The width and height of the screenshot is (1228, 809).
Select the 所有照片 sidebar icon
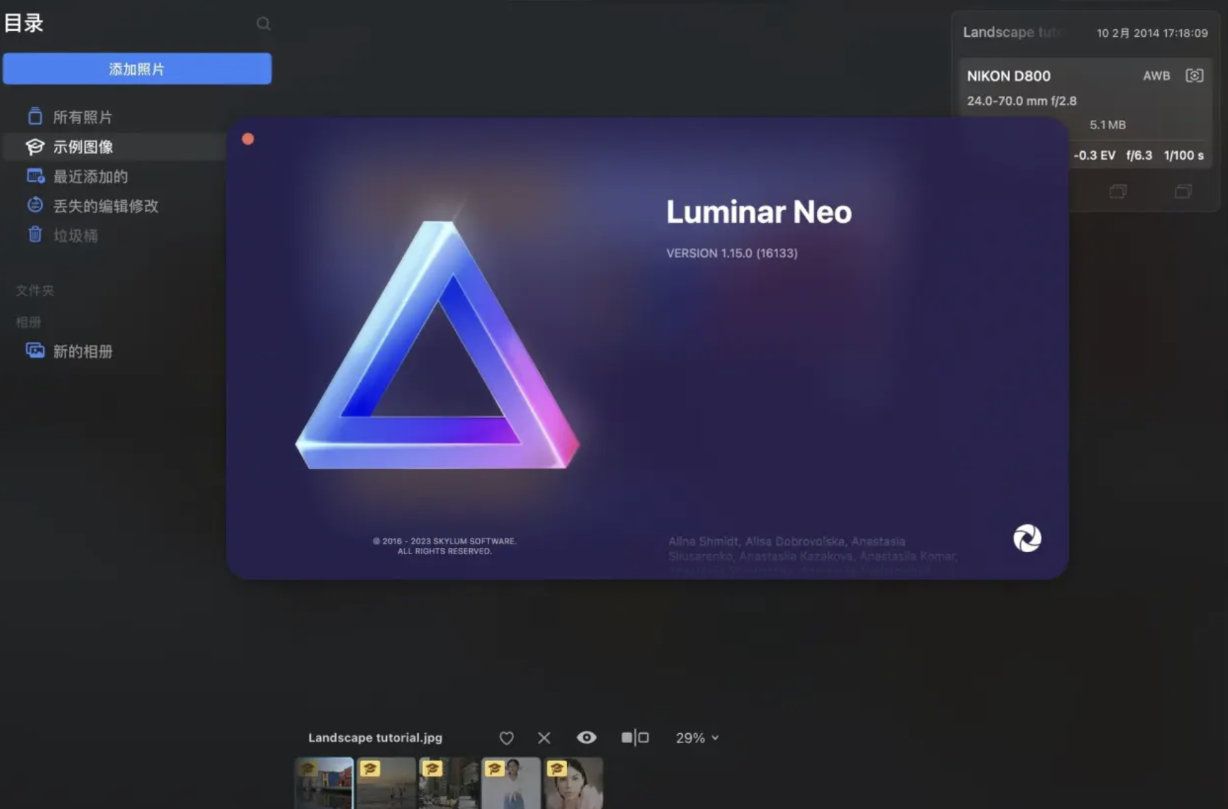click(x=35, y=116)
